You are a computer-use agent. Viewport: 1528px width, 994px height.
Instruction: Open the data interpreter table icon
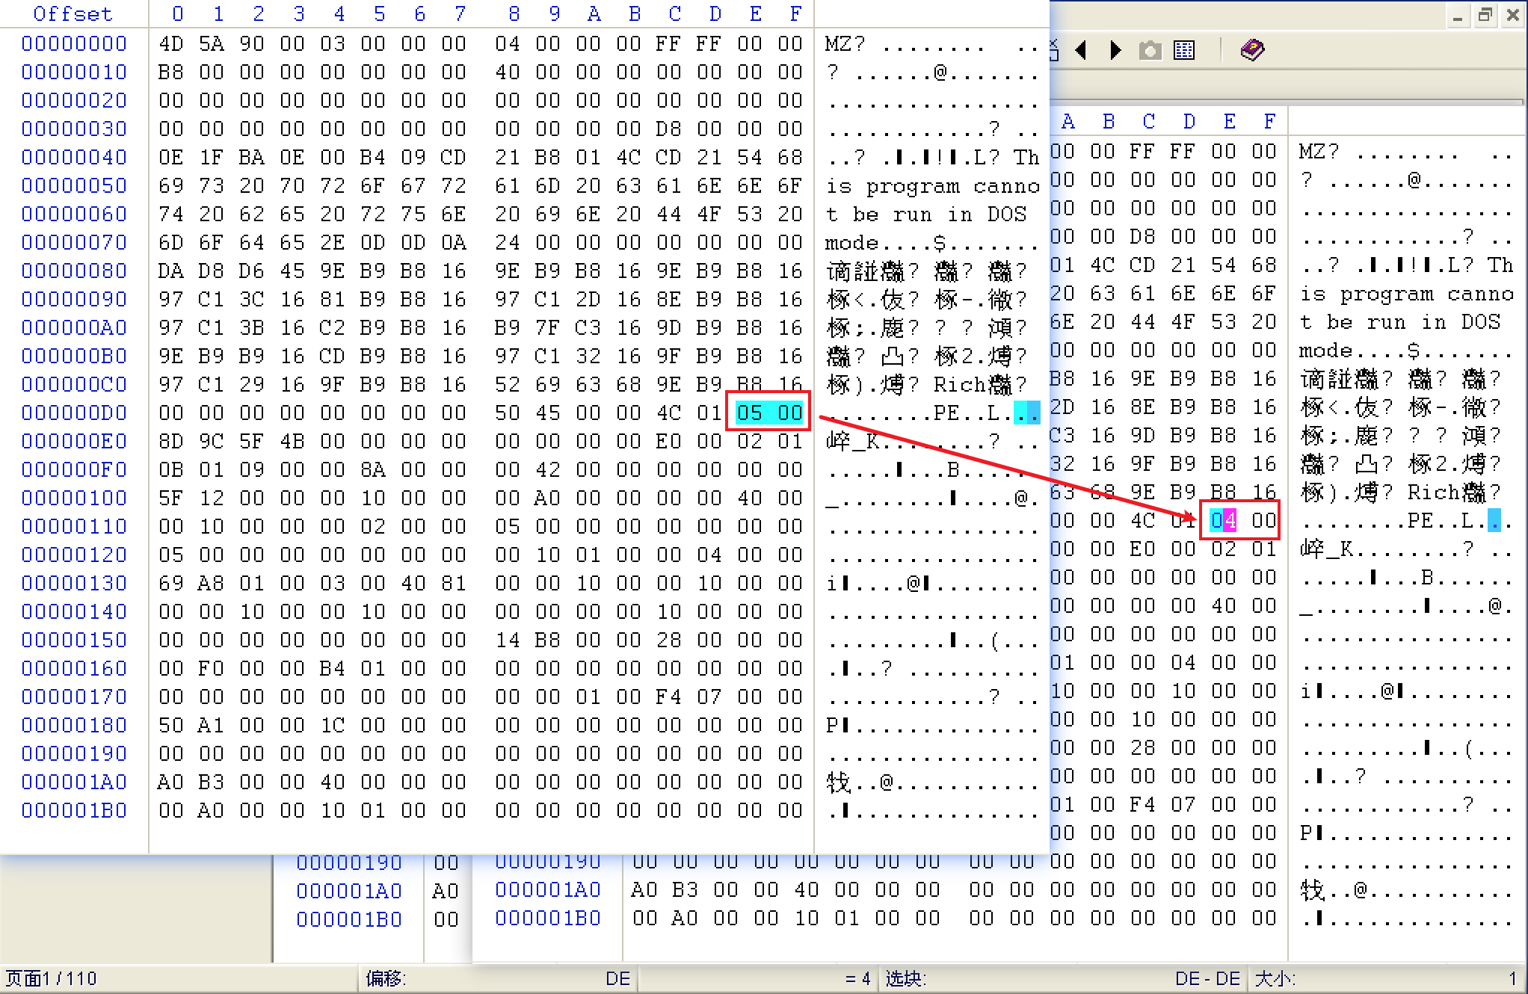1184,51
